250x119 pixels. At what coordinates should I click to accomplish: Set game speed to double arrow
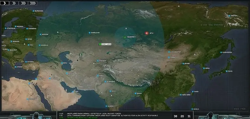pos(14,3)
